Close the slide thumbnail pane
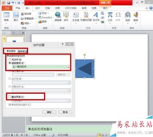 (23, 33)
